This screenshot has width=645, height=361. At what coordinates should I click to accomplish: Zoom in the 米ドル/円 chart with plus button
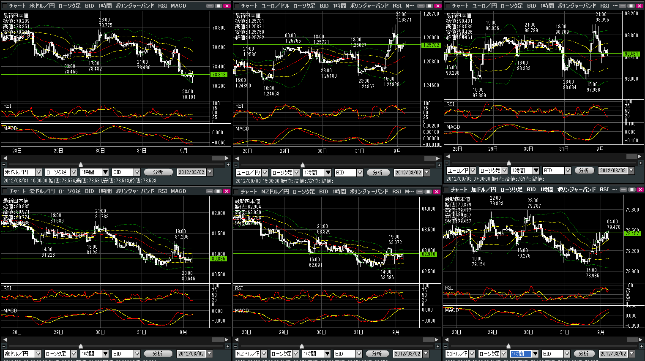[228, 165]
